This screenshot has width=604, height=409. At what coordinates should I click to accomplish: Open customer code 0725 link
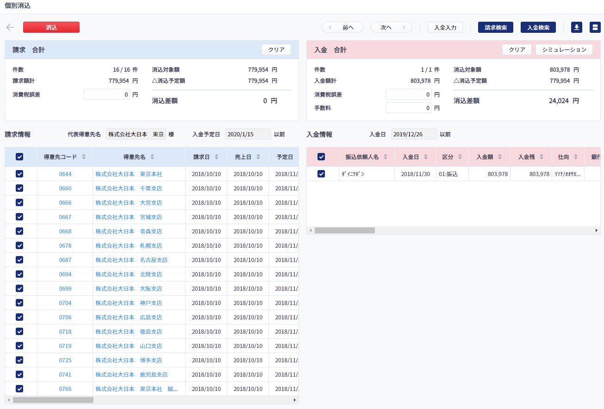click(x=65, y=360)
